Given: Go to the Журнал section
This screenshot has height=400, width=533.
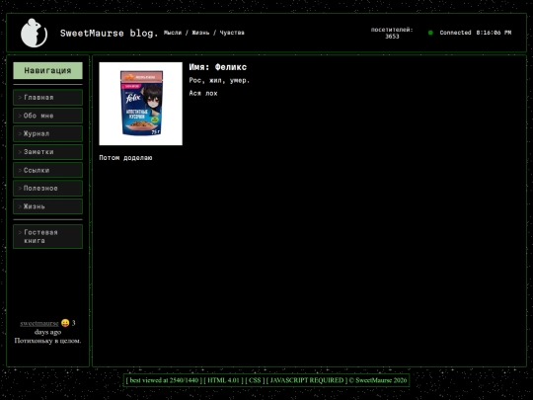Looking at the screenshot, I should click(x=48, y=134).
